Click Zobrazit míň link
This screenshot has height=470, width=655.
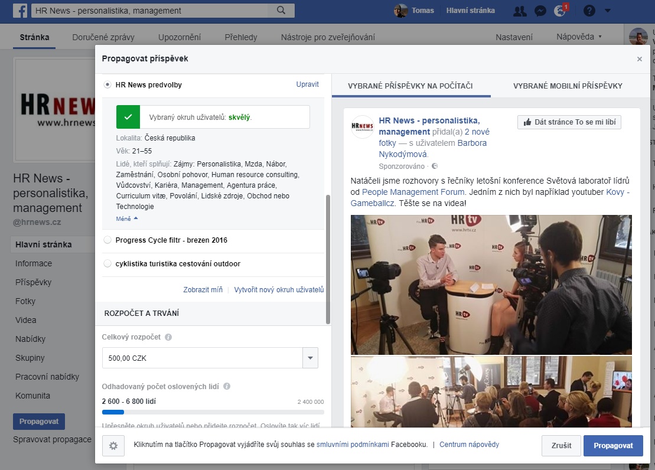point(203,289)
